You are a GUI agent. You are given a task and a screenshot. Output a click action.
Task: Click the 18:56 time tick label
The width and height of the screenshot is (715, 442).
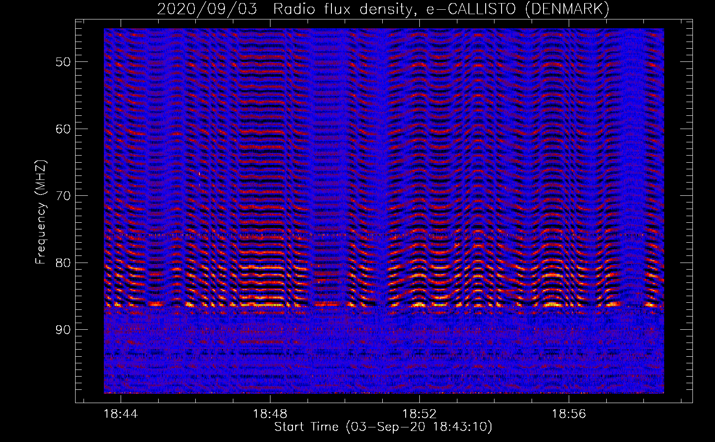point(569,414)
